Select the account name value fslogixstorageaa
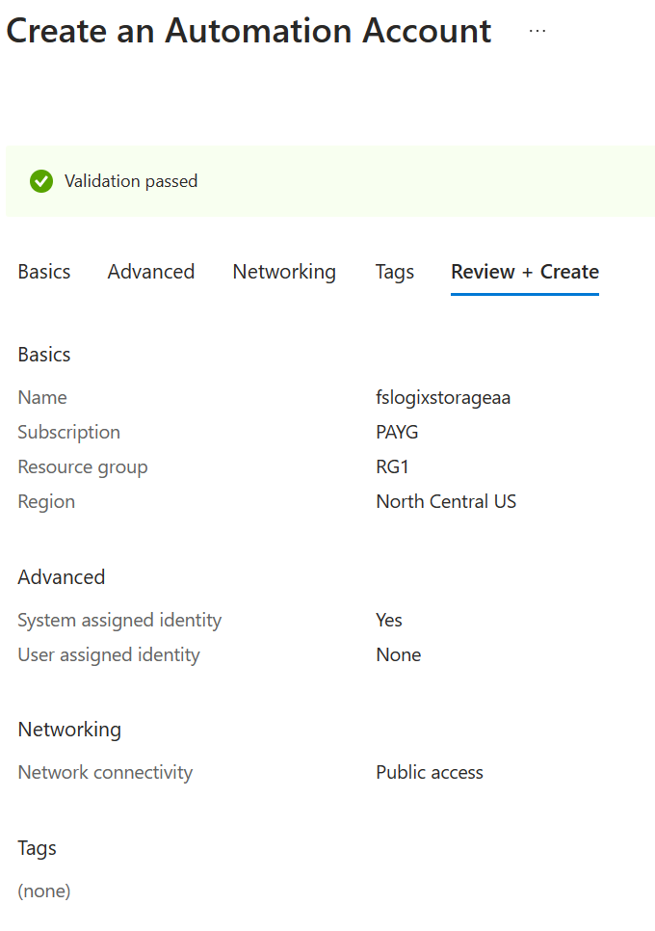This screenshot has width=655, height=931. click(x=443, y=397)
